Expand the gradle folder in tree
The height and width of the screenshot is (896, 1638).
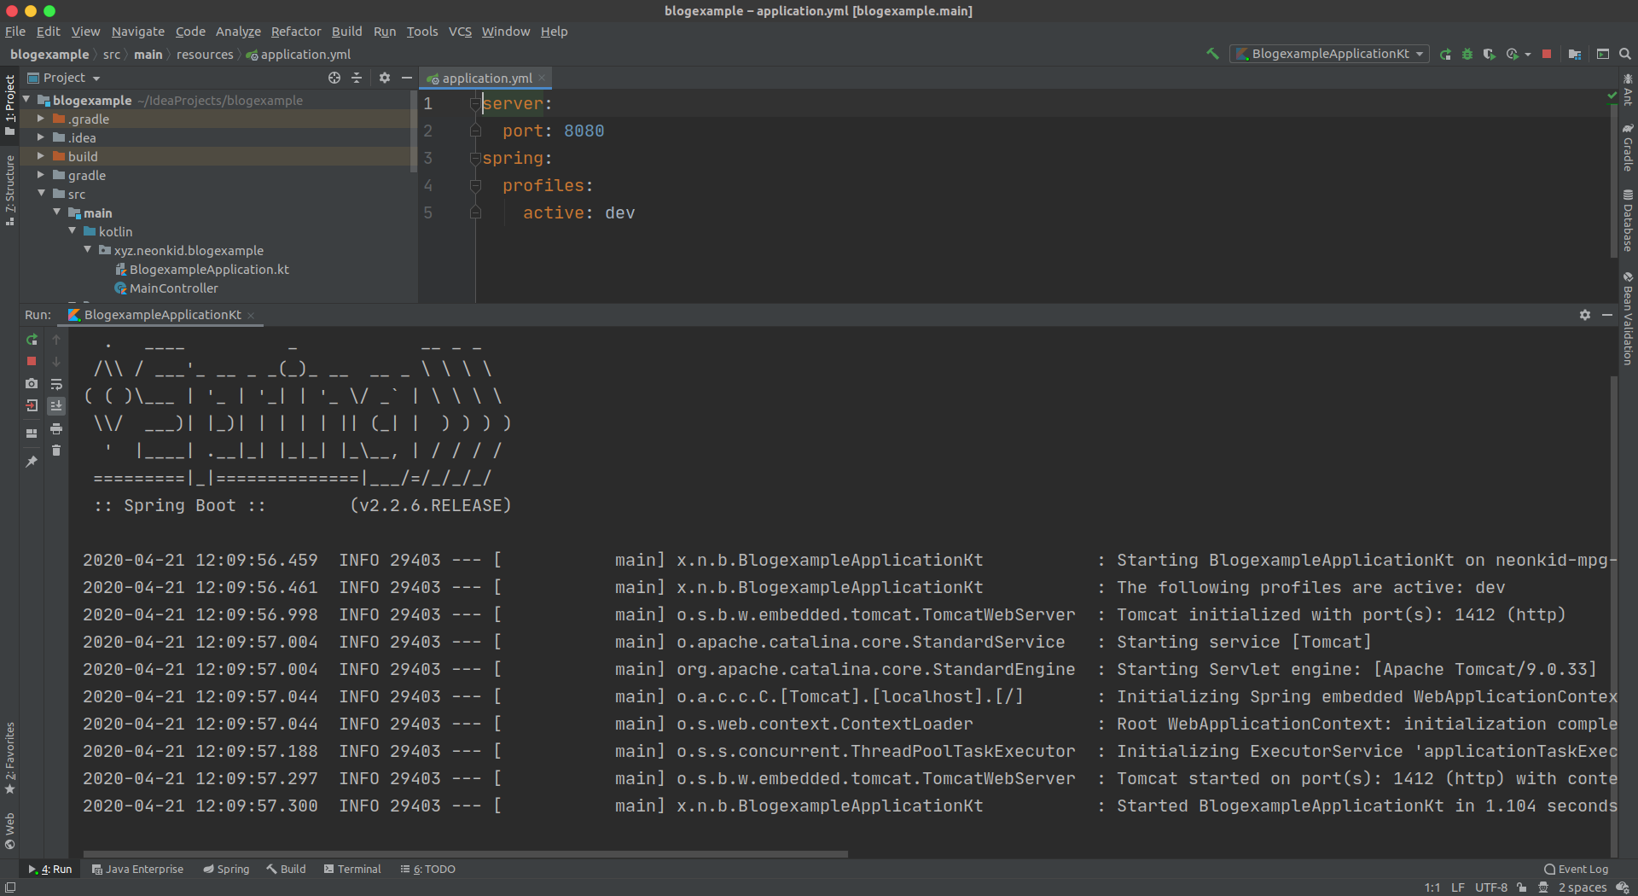coord(40,175)
